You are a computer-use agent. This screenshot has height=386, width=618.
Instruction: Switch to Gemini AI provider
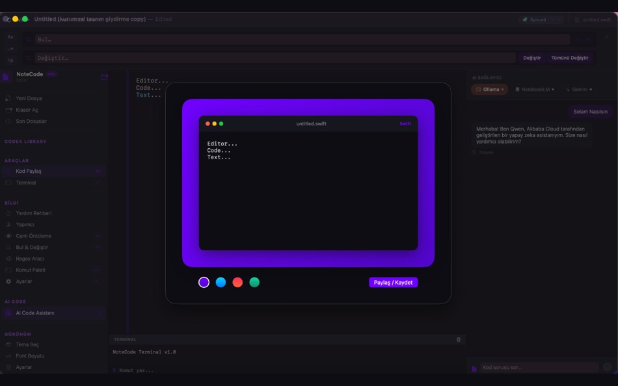pos(579,90)
